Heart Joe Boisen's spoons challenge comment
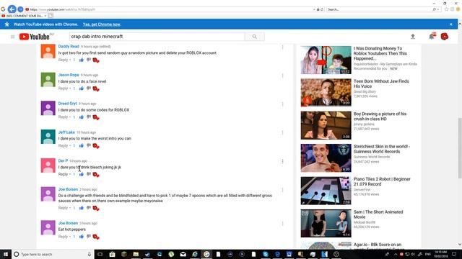The height and width of the screenshot is (259, 462). click(x=96, y=208)
